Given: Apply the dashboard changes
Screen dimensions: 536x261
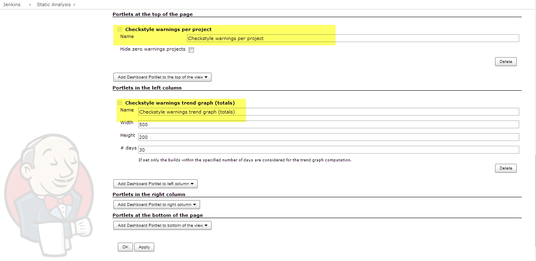Looking at the screenshot, I should [144, 247].
